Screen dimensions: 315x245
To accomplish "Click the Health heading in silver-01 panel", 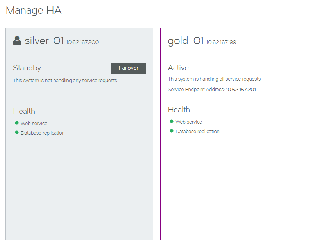I will [24, 112].
